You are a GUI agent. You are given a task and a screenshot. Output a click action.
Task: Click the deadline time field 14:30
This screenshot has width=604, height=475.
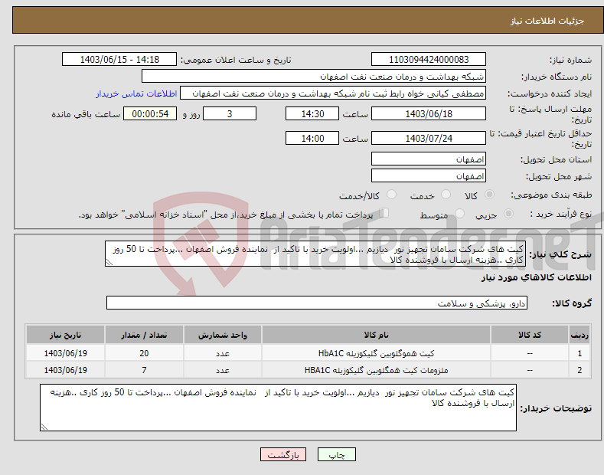312,113
